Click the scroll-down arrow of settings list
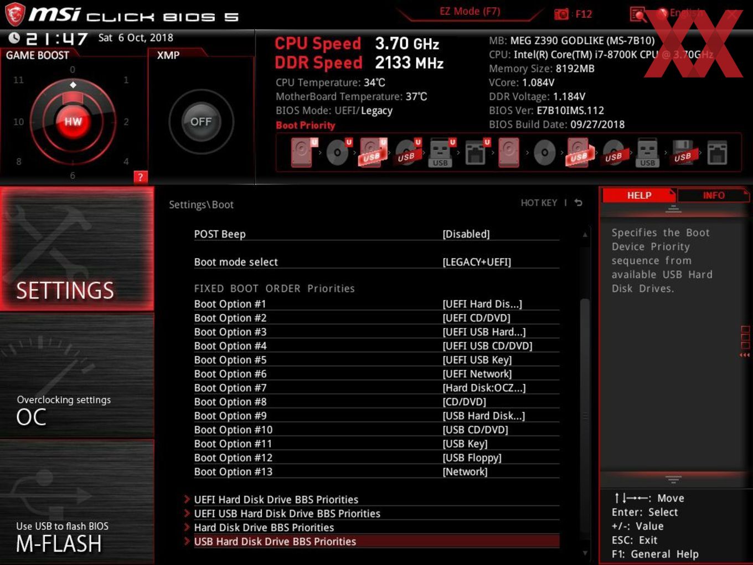The image size is (753, 565). point(585,552)
